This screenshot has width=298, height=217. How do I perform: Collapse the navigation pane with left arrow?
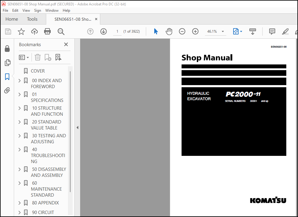(77, 128)
